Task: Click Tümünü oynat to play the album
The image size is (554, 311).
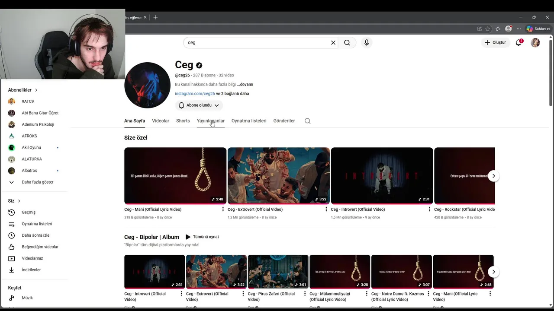Action: pos(202,237)
